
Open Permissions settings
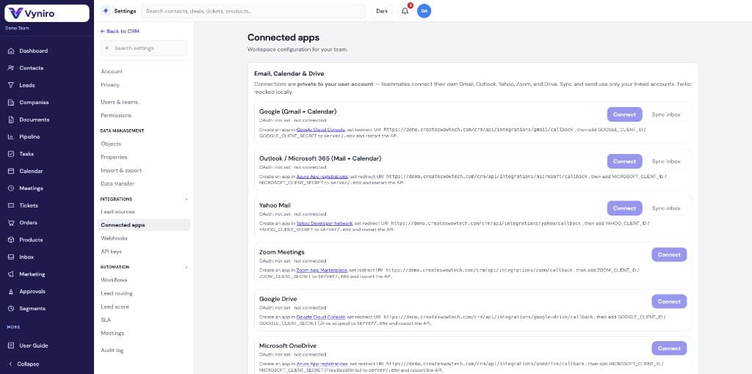click(x=116, y=115)
